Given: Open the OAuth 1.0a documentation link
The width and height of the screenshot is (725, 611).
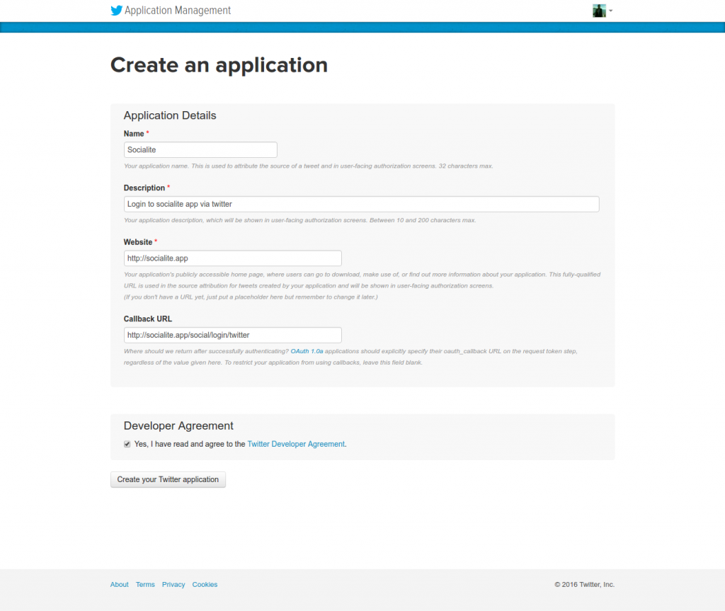Looking at the screenshot, I should click(x=307, y=350).
